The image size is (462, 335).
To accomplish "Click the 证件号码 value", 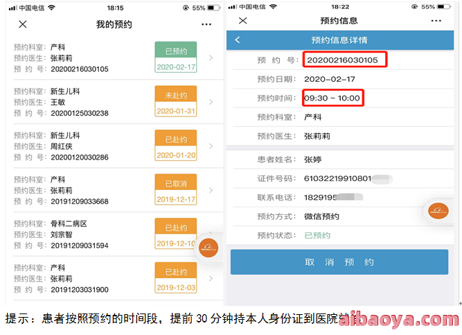I will click(x=348, y=178).
